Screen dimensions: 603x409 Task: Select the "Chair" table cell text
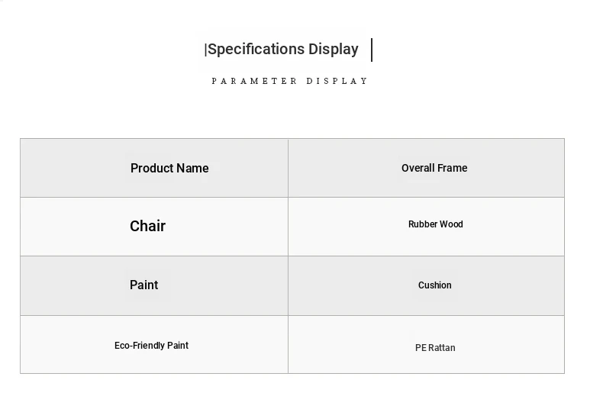tap(147, 226)
